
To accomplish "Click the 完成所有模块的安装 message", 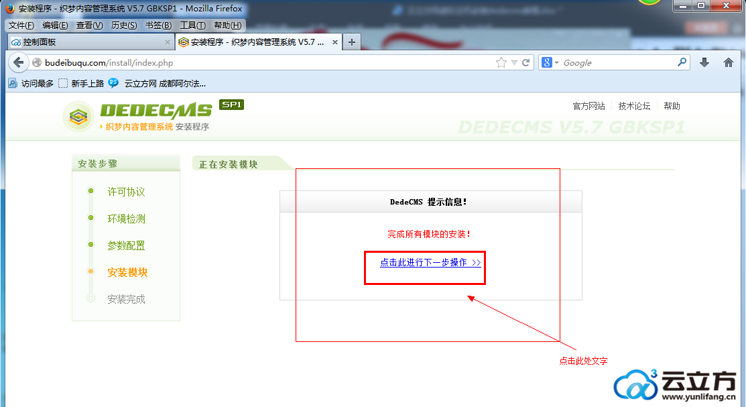I will coord(429,234).
